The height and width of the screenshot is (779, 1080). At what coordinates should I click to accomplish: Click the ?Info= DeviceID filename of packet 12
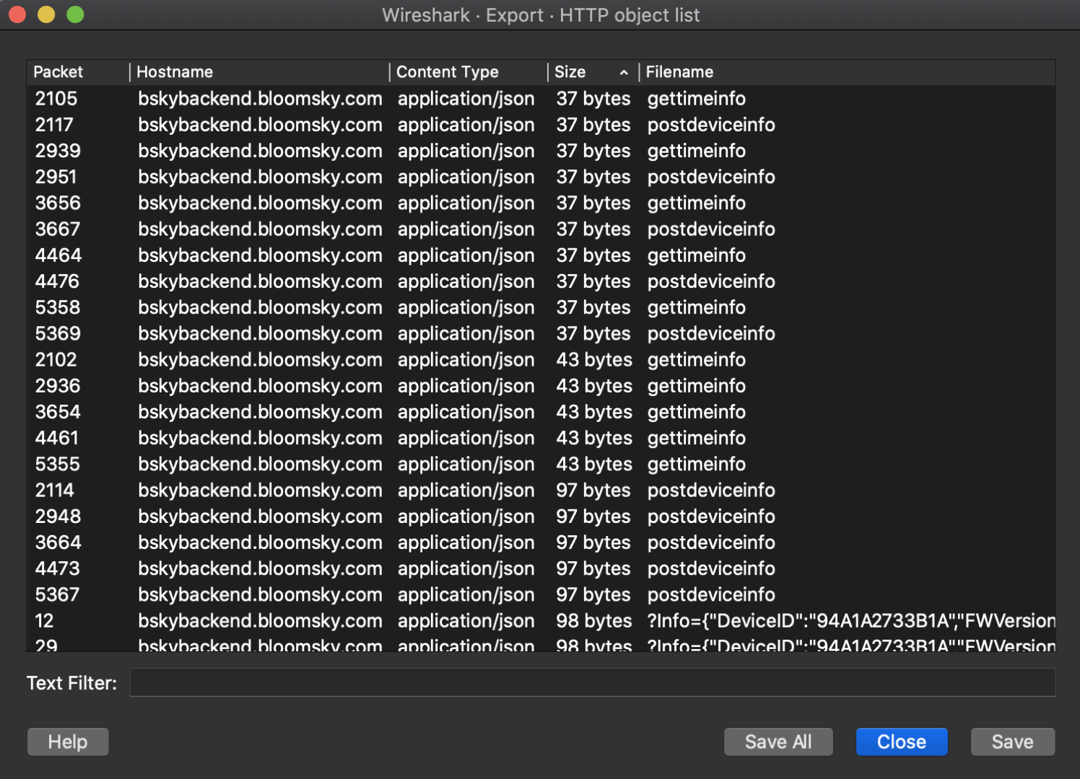click(x=851, y=621)
